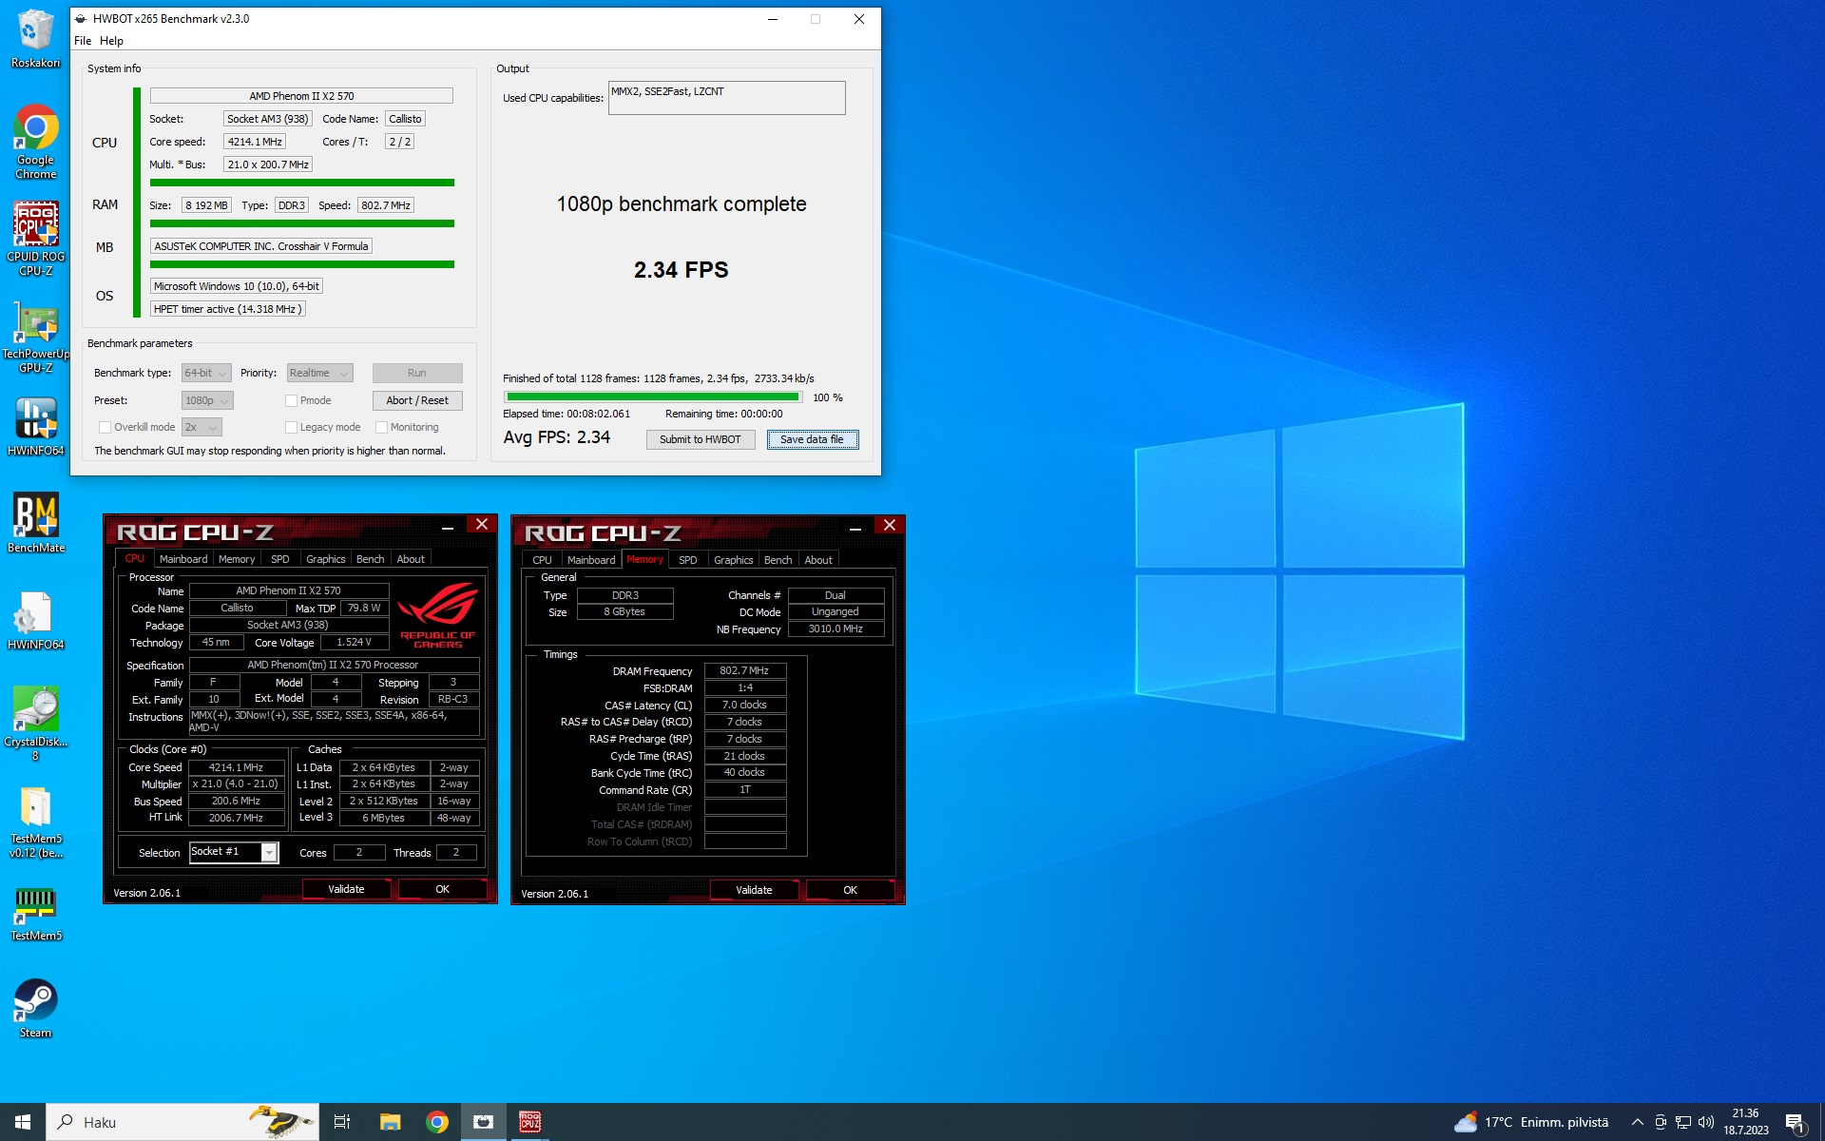Open the Preset 1080p dropdown
The image size is (1825, 1141).
(x=207, y=400)
